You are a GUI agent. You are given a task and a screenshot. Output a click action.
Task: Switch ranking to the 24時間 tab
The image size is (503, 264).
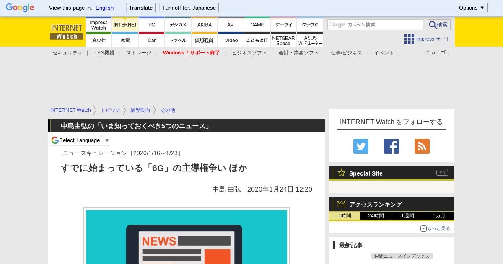click(x=376, y=216)
